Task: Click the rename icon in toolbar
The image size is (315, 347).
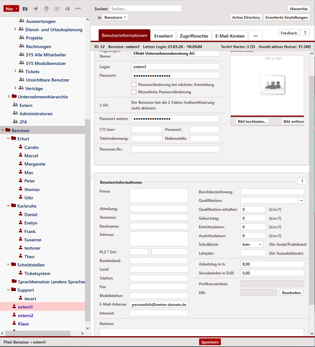Action: (x=67, y=9)
